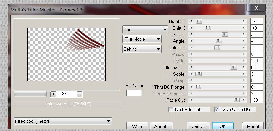Viewport: 273px width, 131px height.
Task: Zoom out preview with minus button
Action: 80,94
